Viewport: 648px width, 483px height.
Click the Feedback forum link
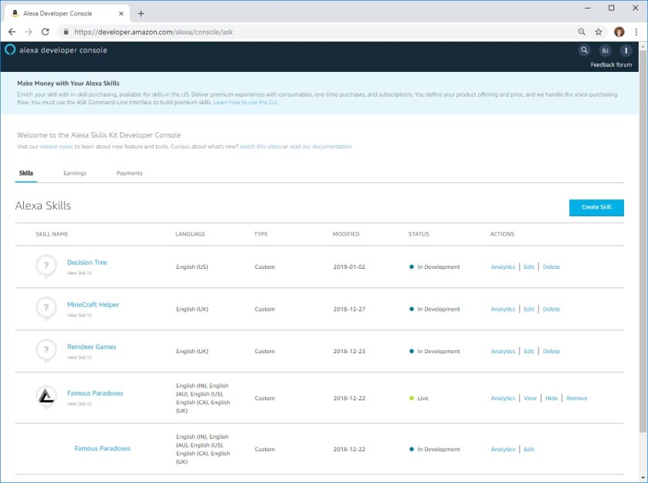(x=611, y=65)
